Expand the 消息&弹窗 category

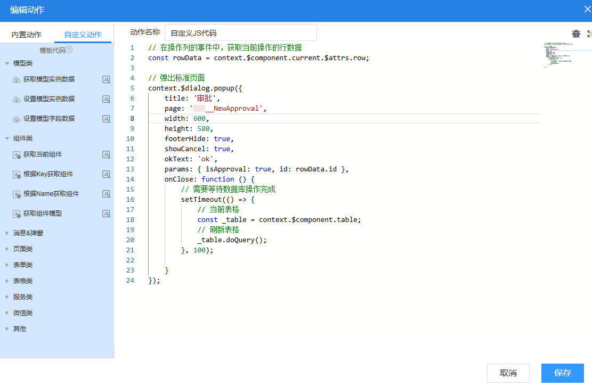click(7, 233)
